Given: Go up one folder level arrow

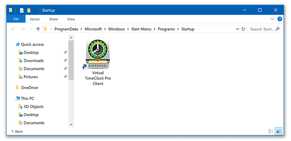Looking at the screenshot, I should tap(38, 29).
